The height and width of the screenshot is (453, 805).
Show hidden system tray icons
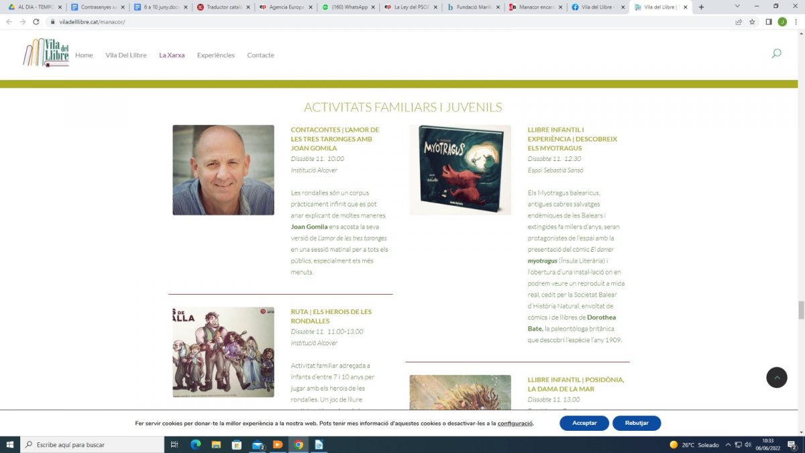728,444
